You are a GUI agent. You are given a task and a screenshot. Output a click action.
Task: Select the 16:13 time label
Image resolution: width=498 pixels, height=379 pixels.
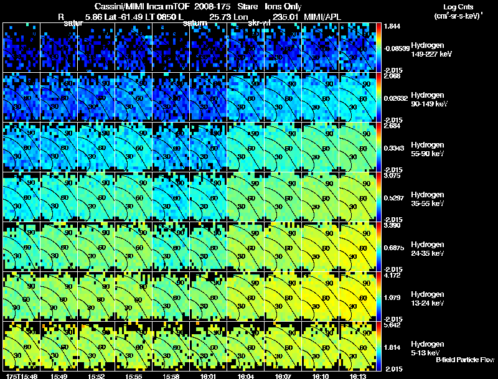[357, 376]
